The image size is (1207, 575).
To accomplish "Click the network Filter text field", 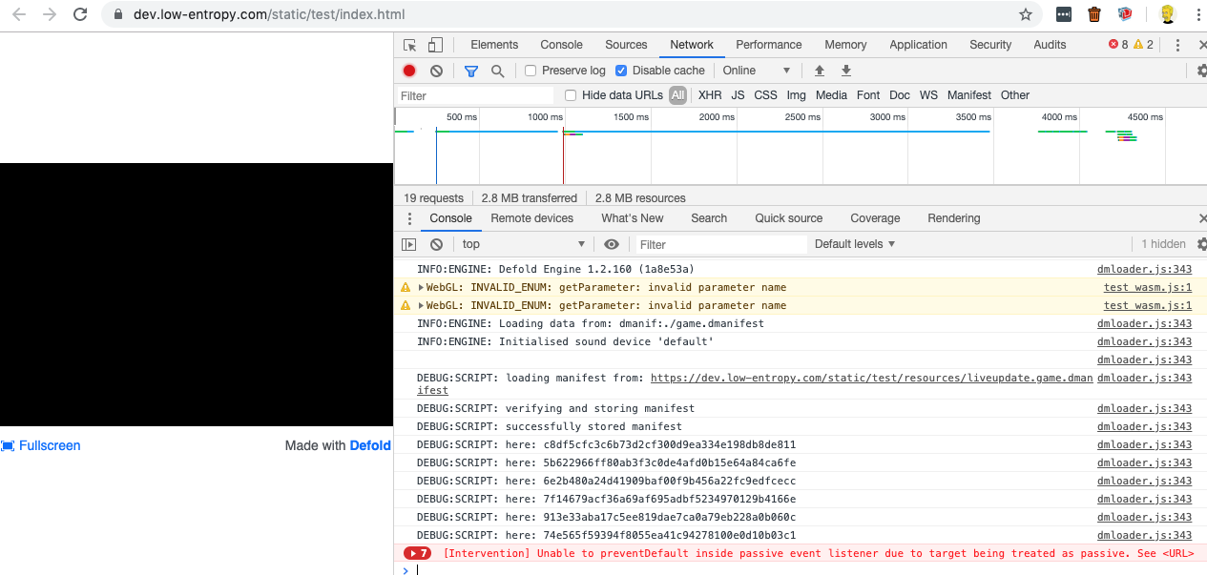I will (x=475, y=95).
